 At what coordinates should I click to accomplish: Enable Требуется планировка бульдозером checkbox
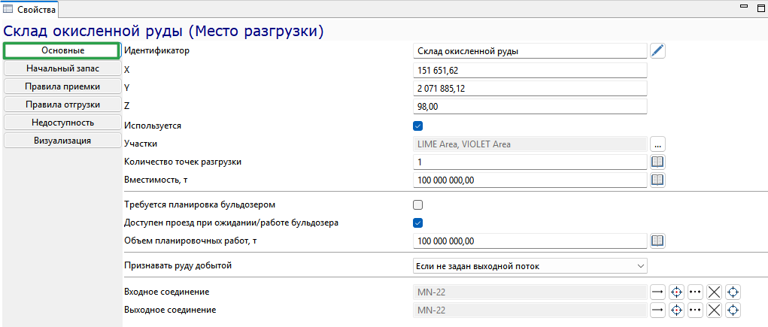(417, 204)
